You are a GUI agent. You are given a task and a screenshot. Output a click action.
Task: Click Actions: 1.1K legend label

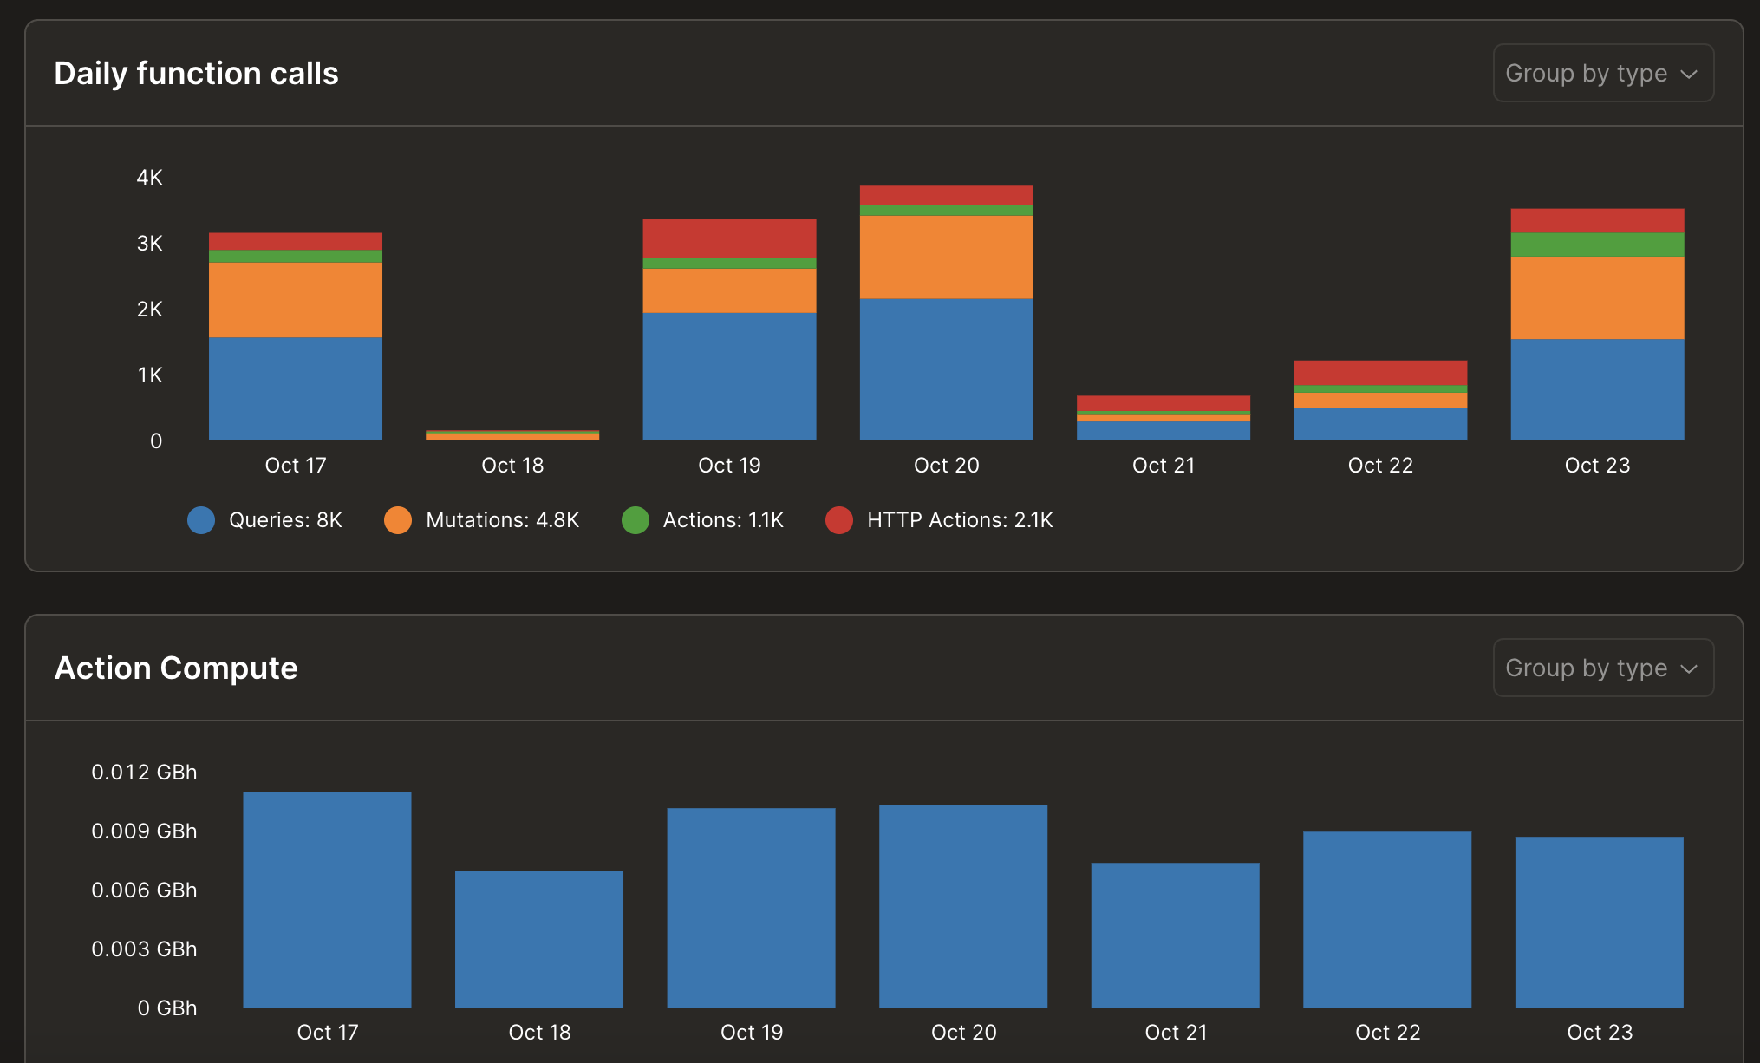(x=723, y=520)
